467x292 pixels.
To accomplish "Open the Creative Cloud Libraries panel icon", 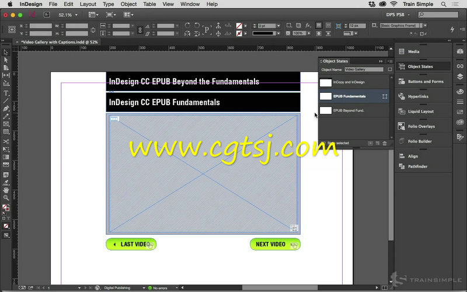I will point(460,122).
